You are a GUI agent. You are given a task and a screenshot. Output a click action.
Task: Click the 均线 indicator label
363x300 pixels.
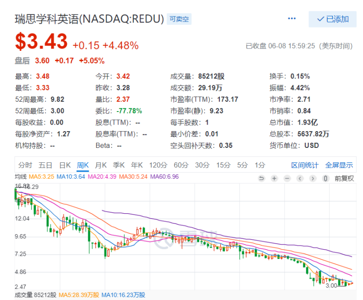[x=21, y=177]
